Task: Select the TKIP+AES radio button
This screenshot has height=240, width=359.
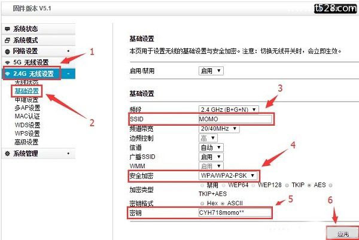Action: pos(330,186)
